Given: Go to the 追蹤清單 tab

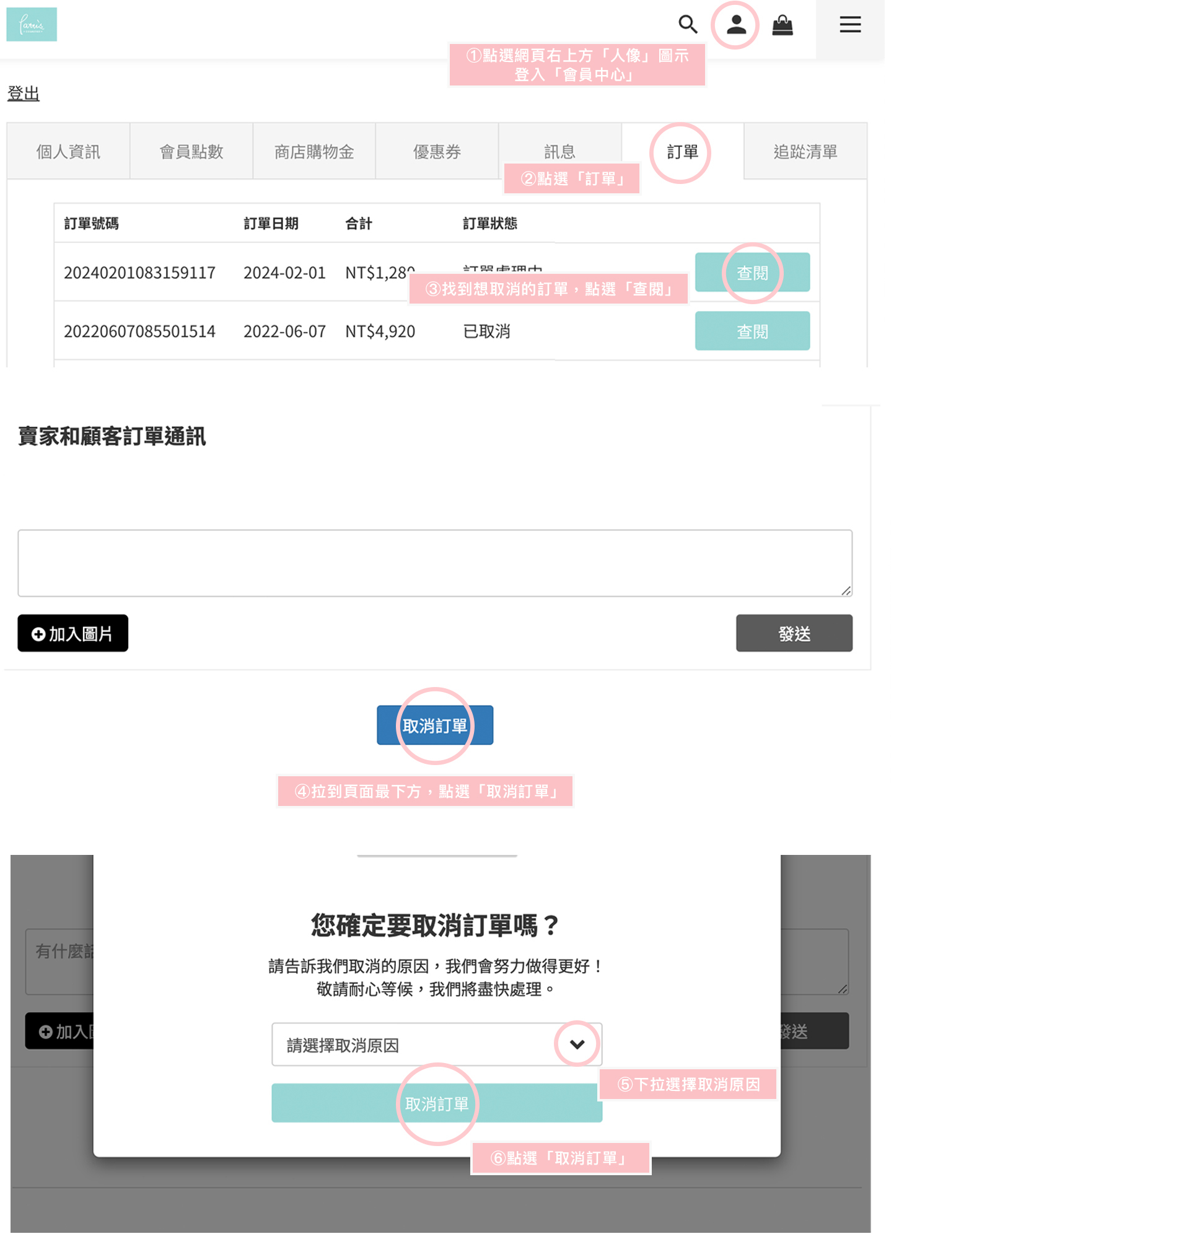Looking at the screenshot, I should [804, 152].
